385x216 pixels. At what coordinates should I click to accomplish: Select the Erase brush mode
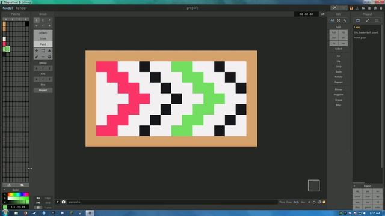tap(43, 38)
